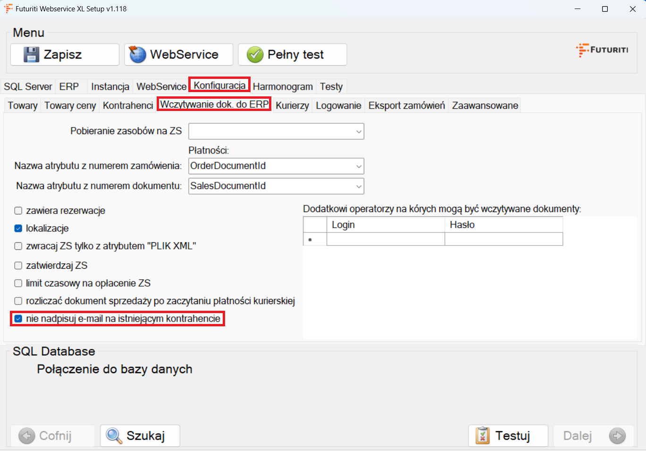Click the Futuriti logo

[x=602, y=50]
